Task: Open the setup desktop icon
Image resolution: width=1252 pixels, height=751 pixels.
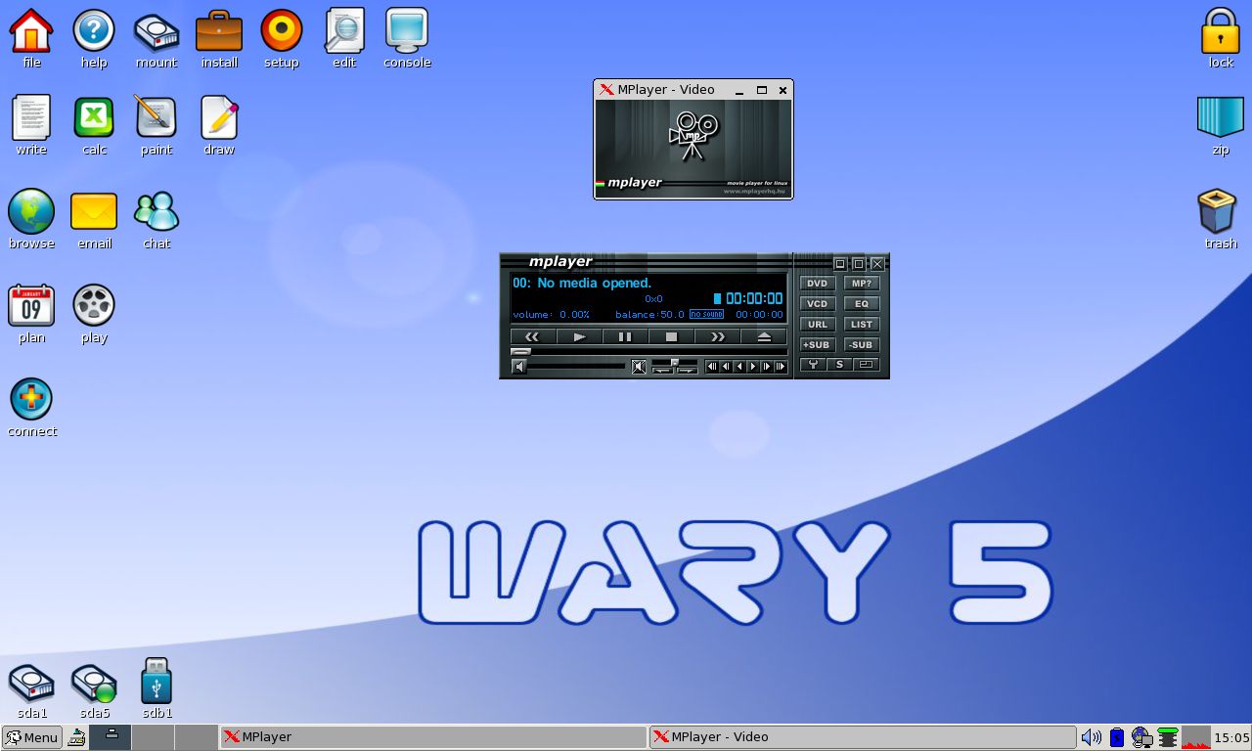Action: (282, 38)
